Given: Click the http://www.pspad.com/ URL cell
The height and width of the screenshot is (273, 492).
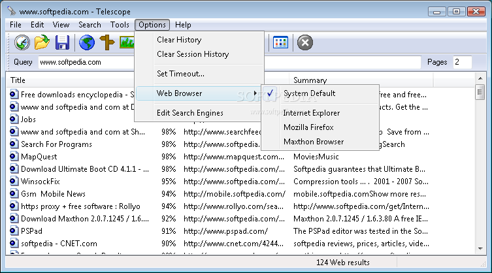Looking at the screenshot, I should point(226,231).
